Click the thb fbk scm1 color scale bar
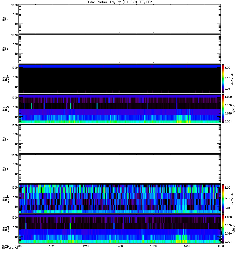 coord(223,109)
